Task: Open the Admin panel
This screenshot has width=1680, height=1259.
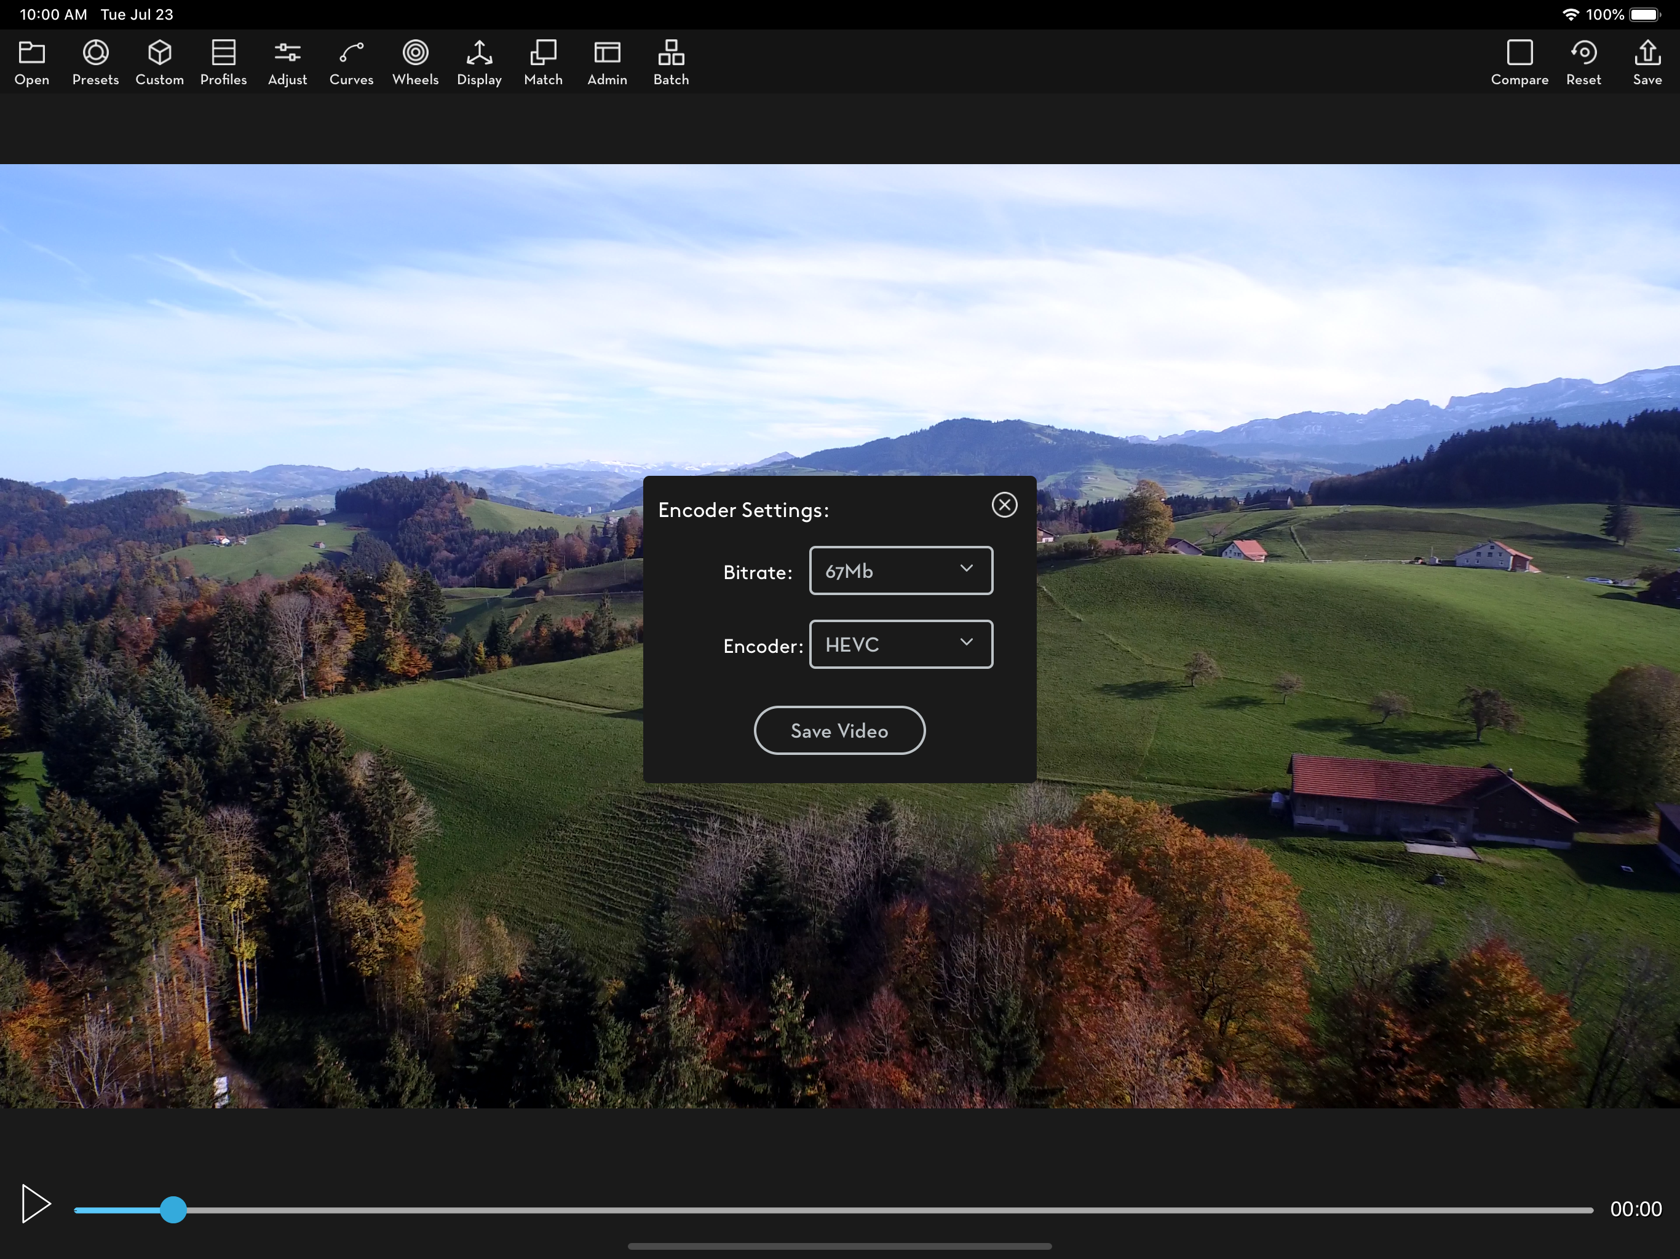Action: pyautogui.click(x=607, y=62)
